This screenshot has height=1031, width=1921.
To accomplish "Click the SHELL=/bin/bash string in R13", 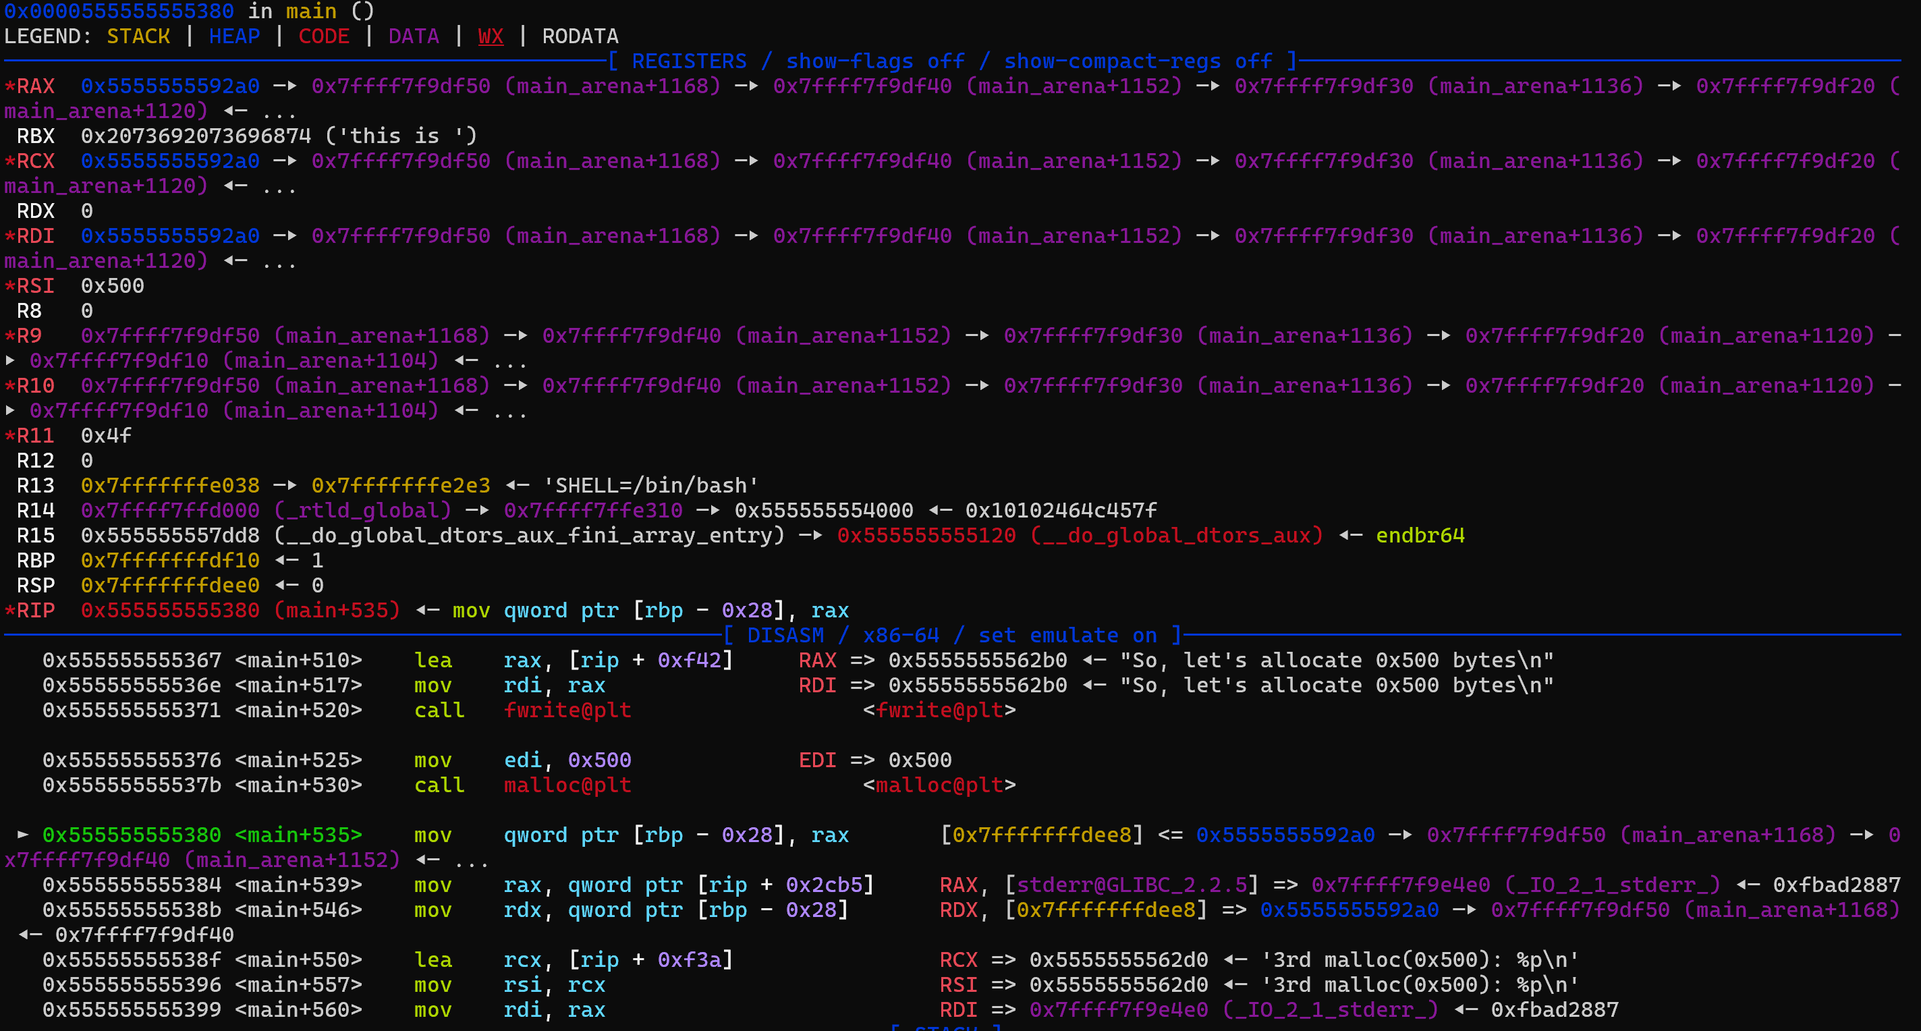I will (650, 485).
